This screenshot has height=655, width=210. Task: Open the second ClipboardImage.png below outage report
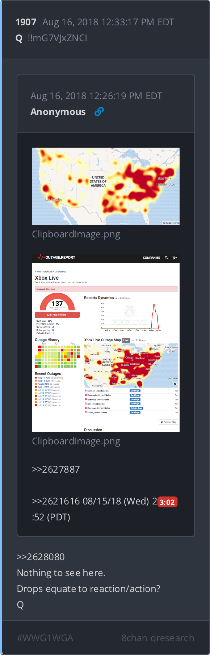[x=76, y=441]
